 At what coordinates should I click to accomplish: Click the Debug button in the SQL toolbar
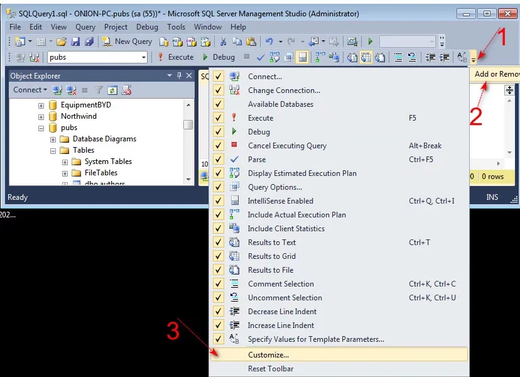coord(218,57)
